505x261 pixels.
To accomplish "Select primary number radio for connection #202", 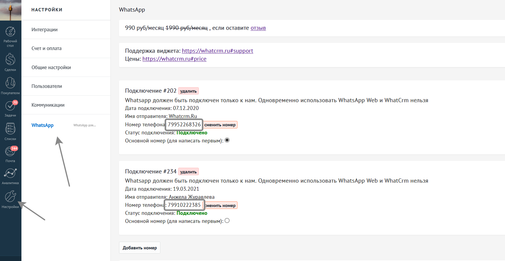I will 227,140.
